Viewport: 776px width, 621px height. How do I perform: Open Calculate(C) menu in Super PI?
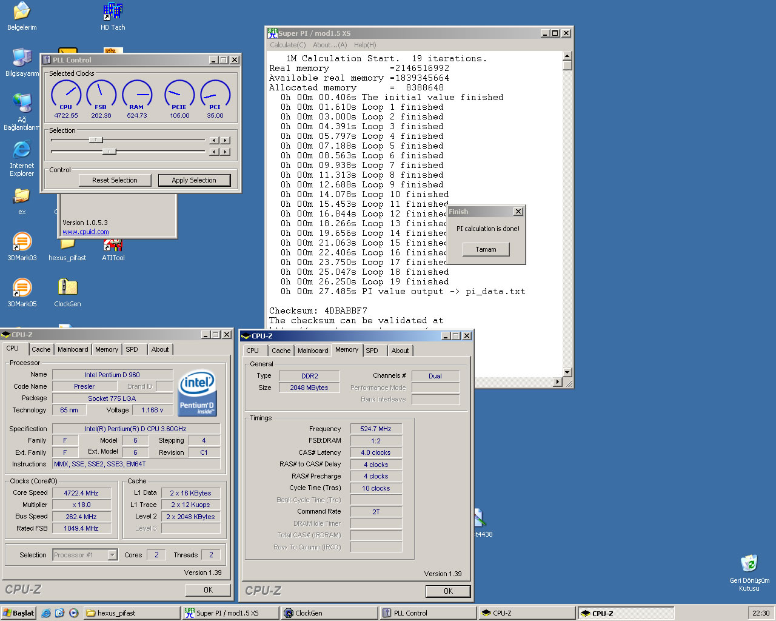pos(288,45)
